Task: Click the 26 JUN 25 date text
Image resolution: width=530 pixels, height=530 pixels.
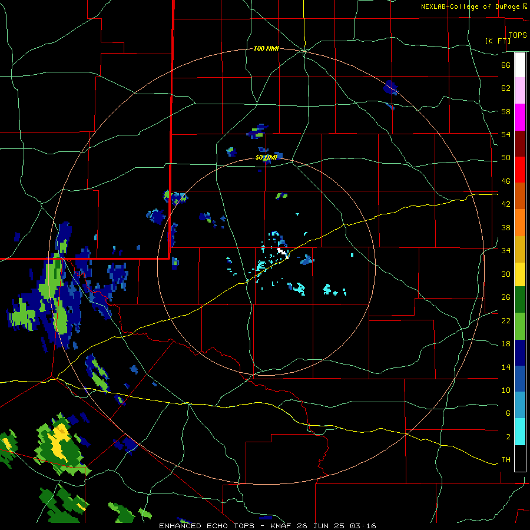Action: pyautogui.click(x=322, y=526)
